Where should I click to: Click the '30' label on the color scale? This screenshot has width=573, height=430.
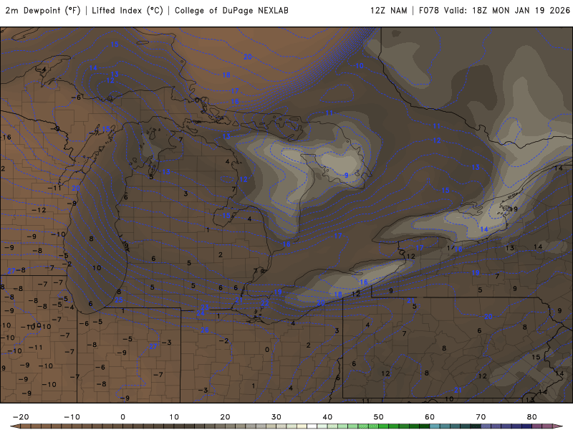coord(276,417)
